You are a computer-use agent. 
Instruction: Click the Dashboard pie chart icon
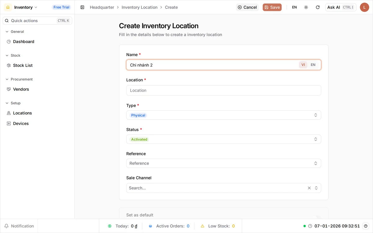9,42
